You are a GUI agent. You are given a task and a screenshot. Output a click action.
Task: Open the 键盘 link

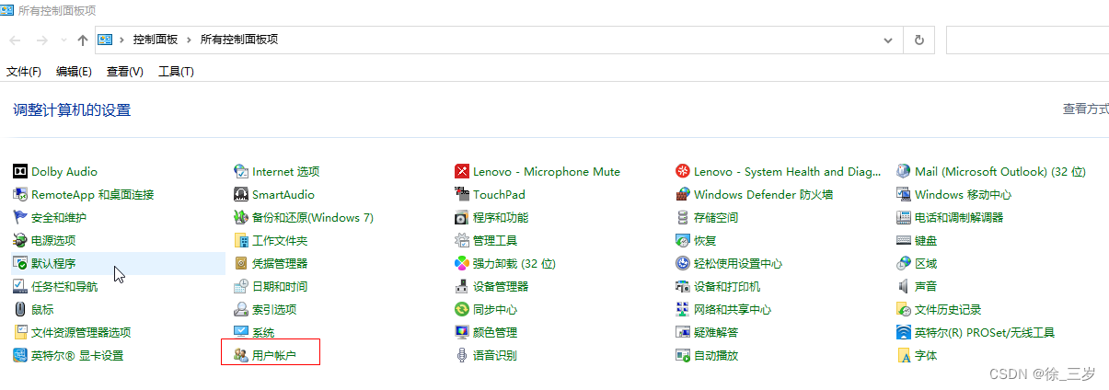[x=926, y=240]
